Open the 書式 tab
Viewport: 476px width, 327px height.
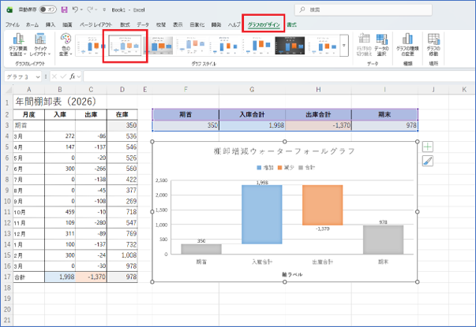click(x=292, y=25)
